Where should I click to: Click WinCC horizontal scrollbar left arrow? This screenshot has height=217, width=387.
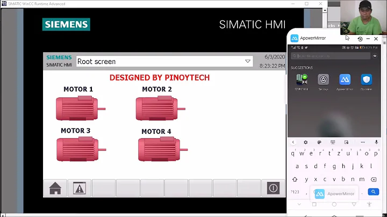[x=3, y=215]
